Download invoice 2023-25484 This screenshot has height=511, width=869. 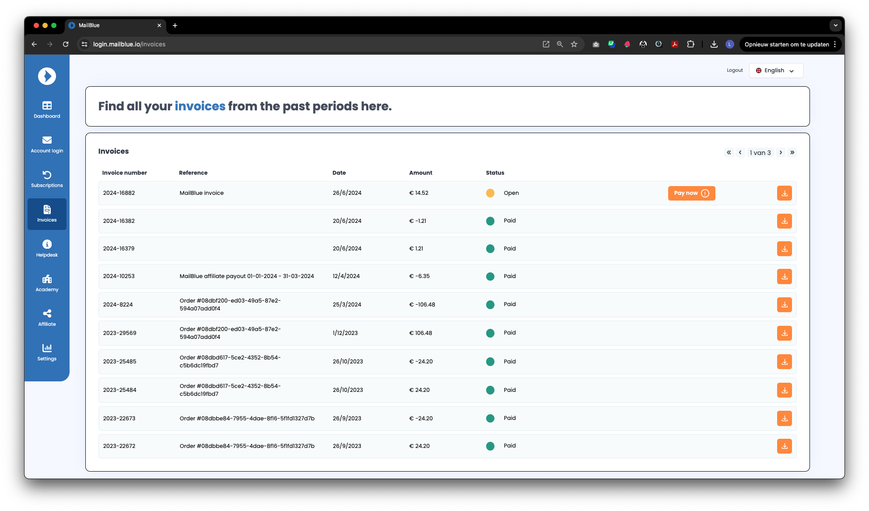[784, 390]
